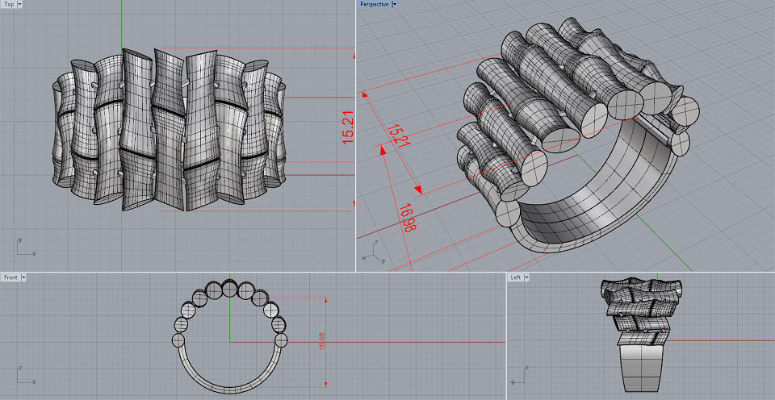Select the 16.98 dimension text in Perspective viewport

click(407, 218)
